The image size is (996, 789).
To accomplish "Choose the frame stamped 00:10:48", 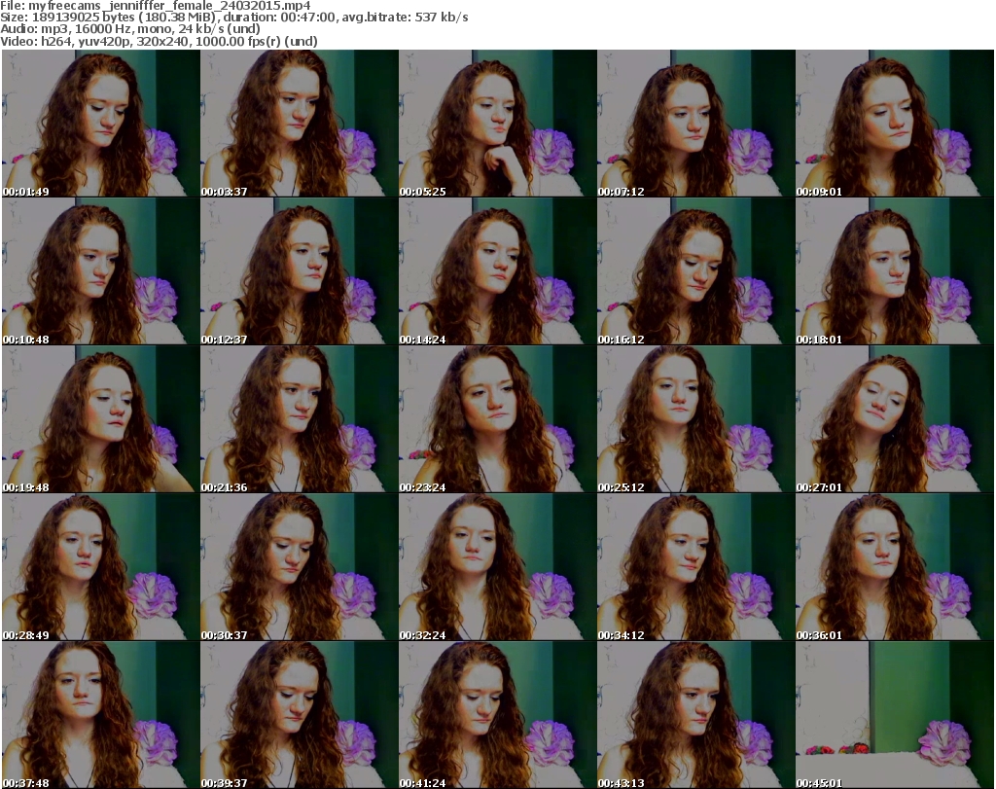I will pos(101,271).
